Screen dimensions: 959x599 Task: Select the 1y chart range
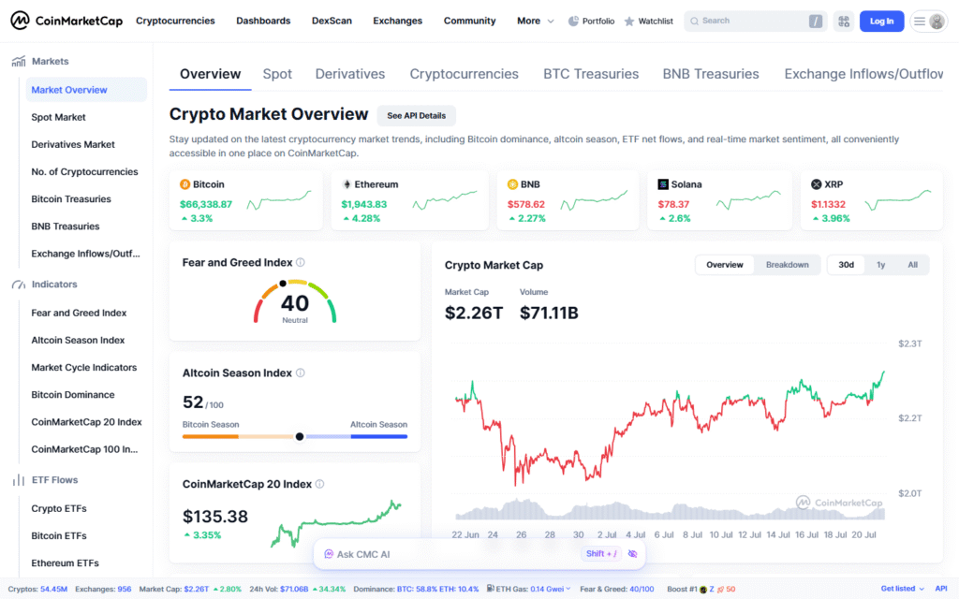pos(880,265)
